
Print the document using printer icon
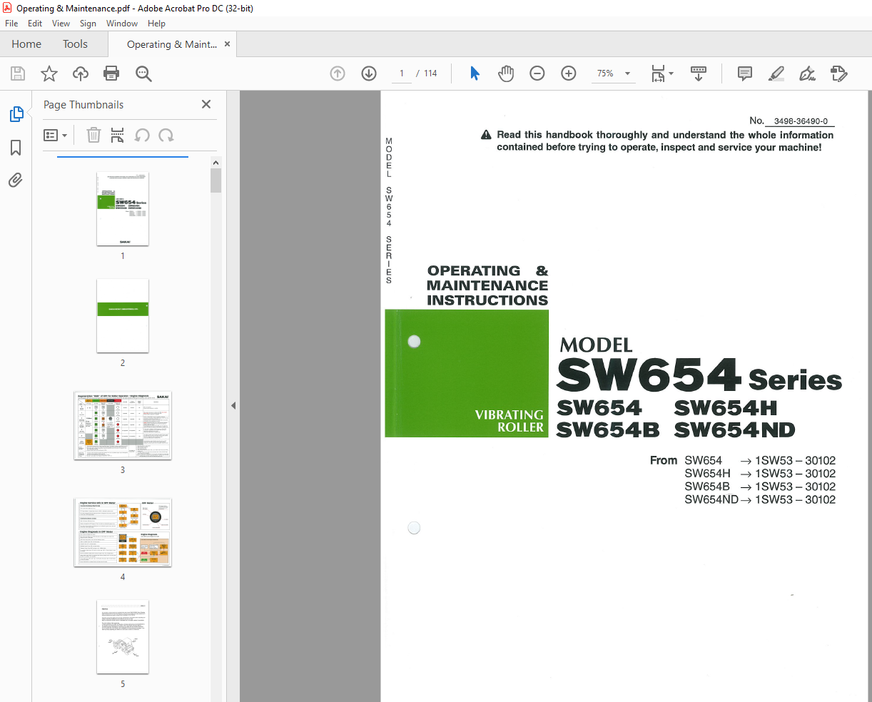(x=111, y=73)
